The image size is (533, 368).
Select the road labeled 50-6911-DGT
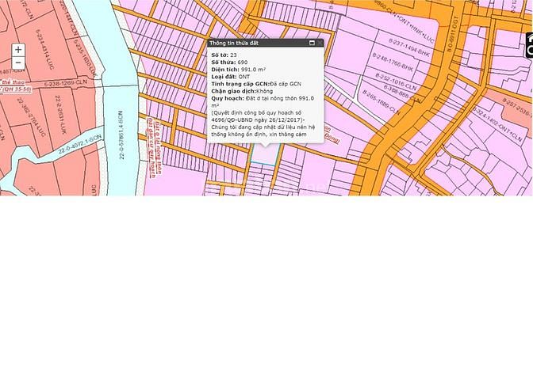click(x=452, y=33)
